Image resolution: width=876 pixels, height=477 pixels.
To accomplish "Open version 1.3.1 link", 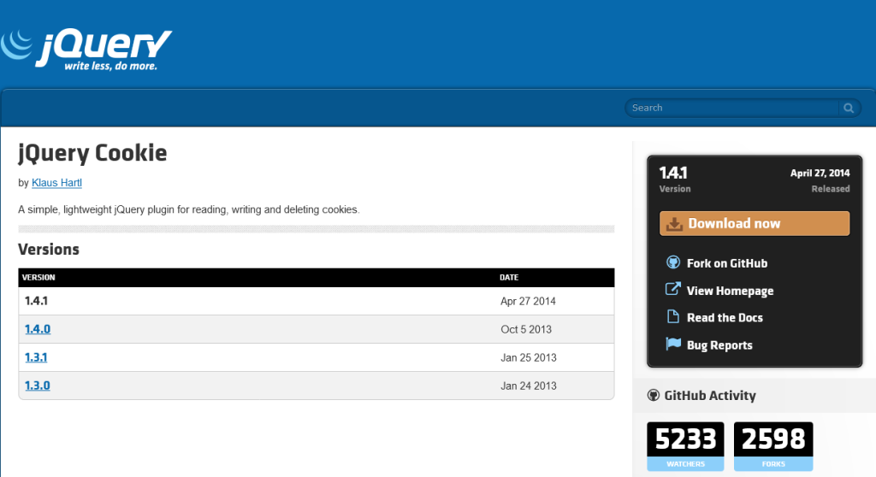I will [x=36, y=357].
